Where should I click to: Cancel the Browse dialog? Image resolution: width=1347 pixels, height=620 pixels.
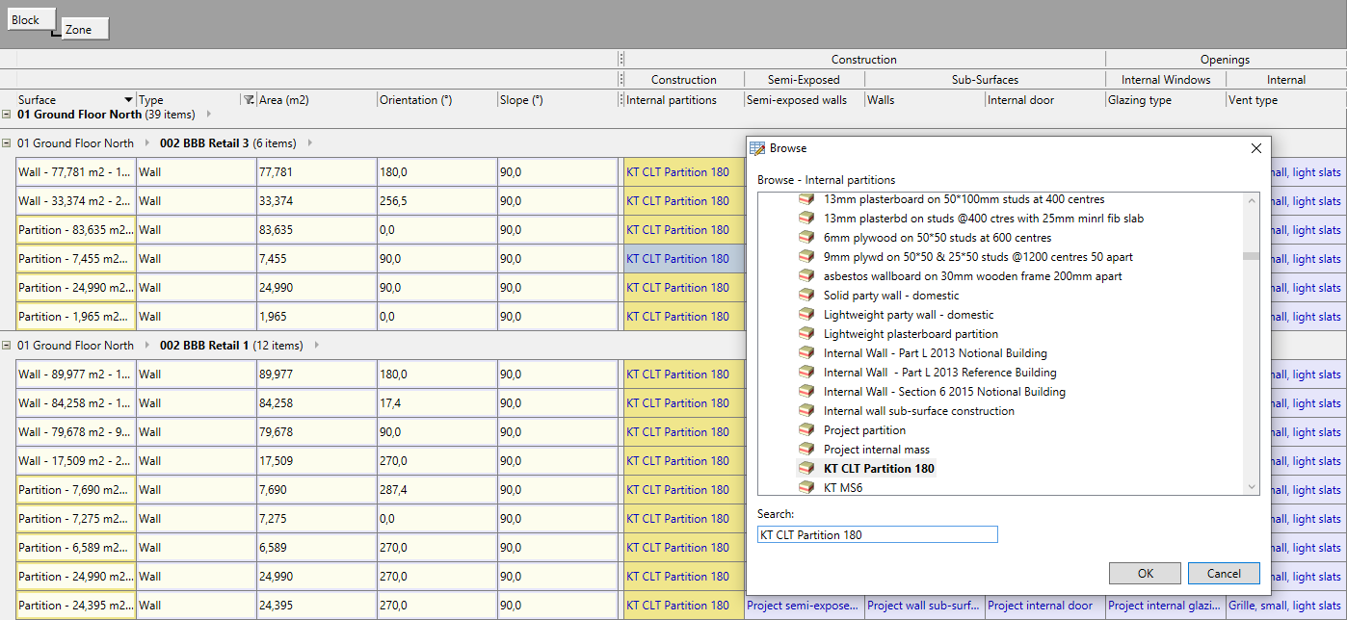tap(1223, 573)
